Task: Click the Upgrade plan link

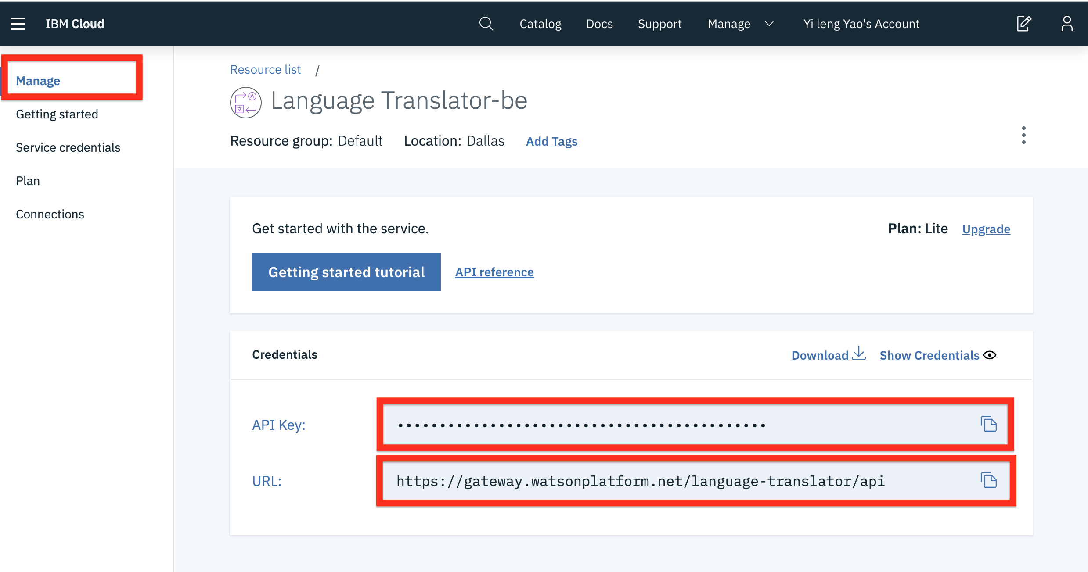Action: coord(986,229)
